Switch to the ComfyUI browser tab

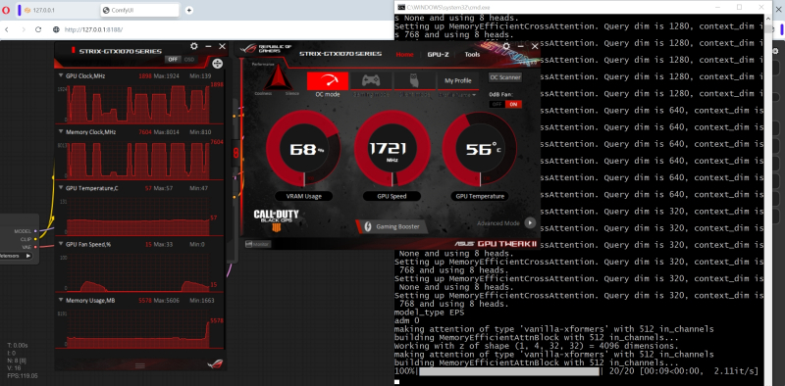pos(139,10)
